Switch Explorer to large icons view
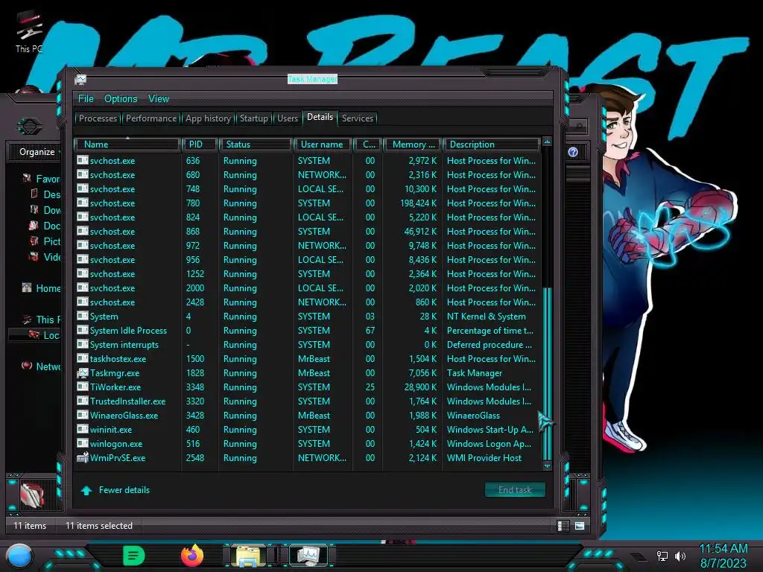 click(580, 525)
